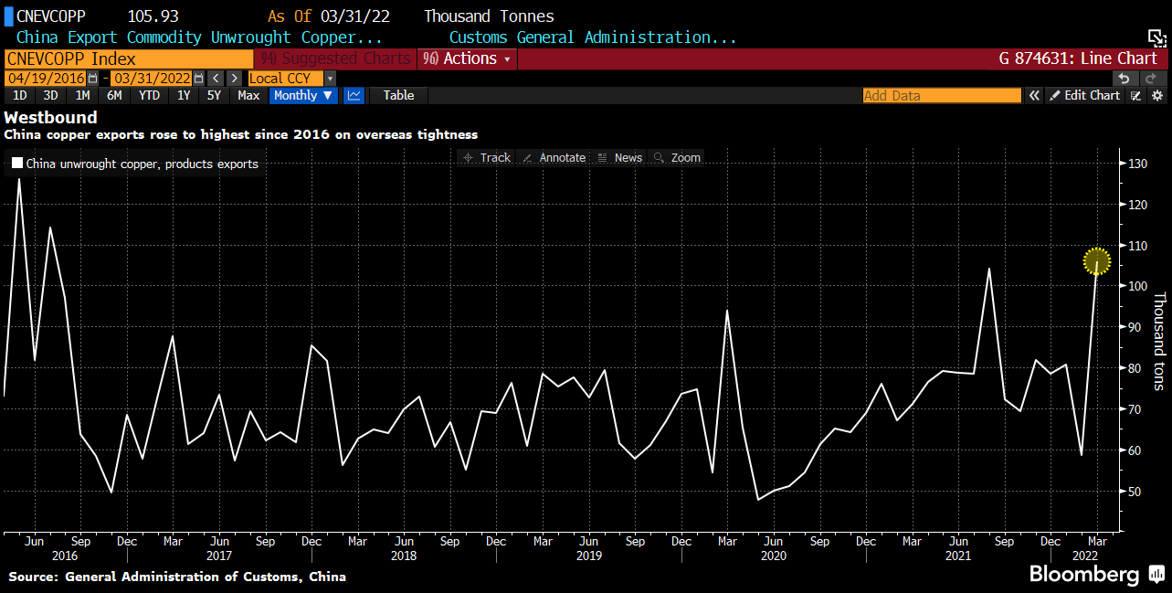Click the chart notes pencil icon beside Edit Chart
The image size is (1172, 593).
click(x=1136, y=96)
